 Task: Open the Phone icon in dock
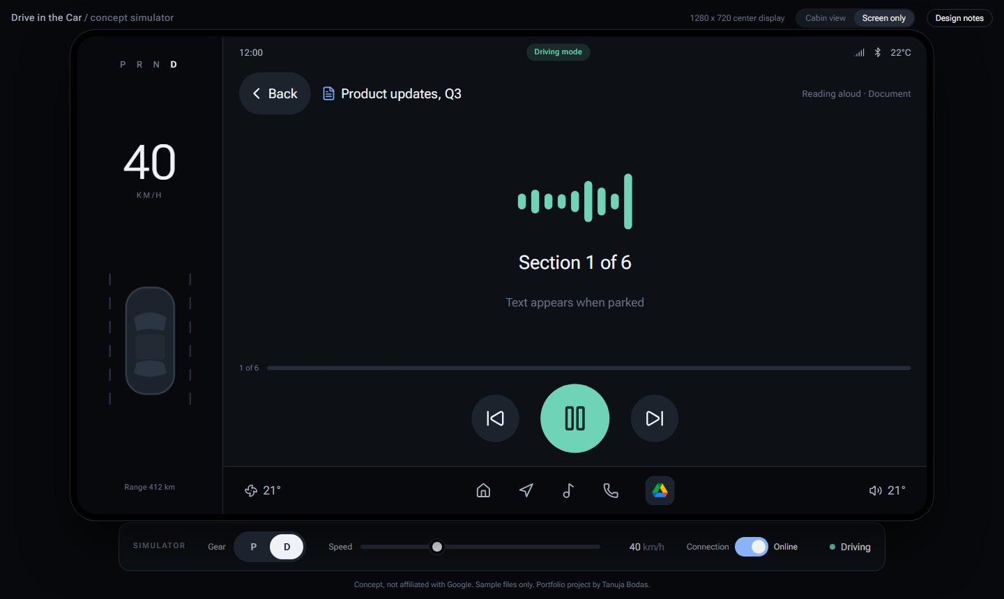tap(611, 490)
